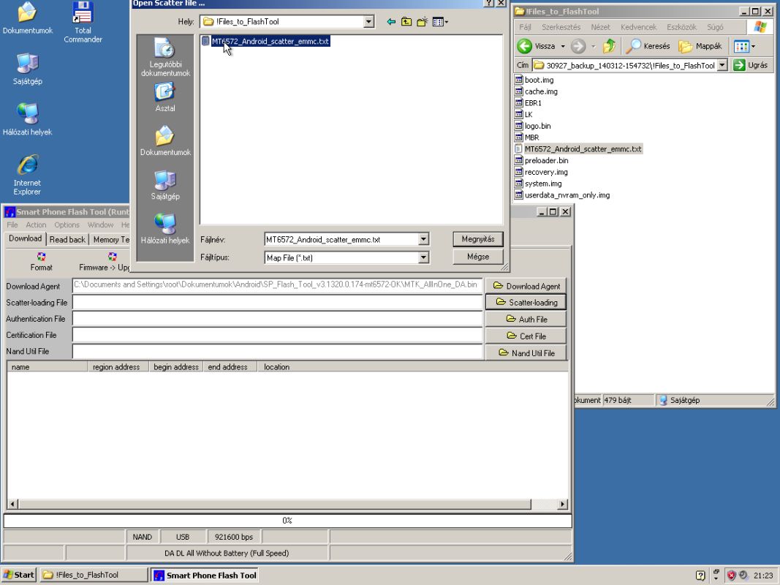
Task: Expand the Hely folder location dropdown
Action: 368,22
